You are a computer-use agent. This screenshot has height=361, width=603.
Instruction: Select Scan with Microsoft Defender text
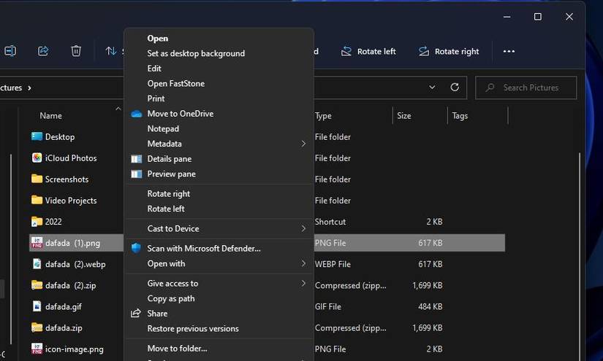click(x=204, y=249)
